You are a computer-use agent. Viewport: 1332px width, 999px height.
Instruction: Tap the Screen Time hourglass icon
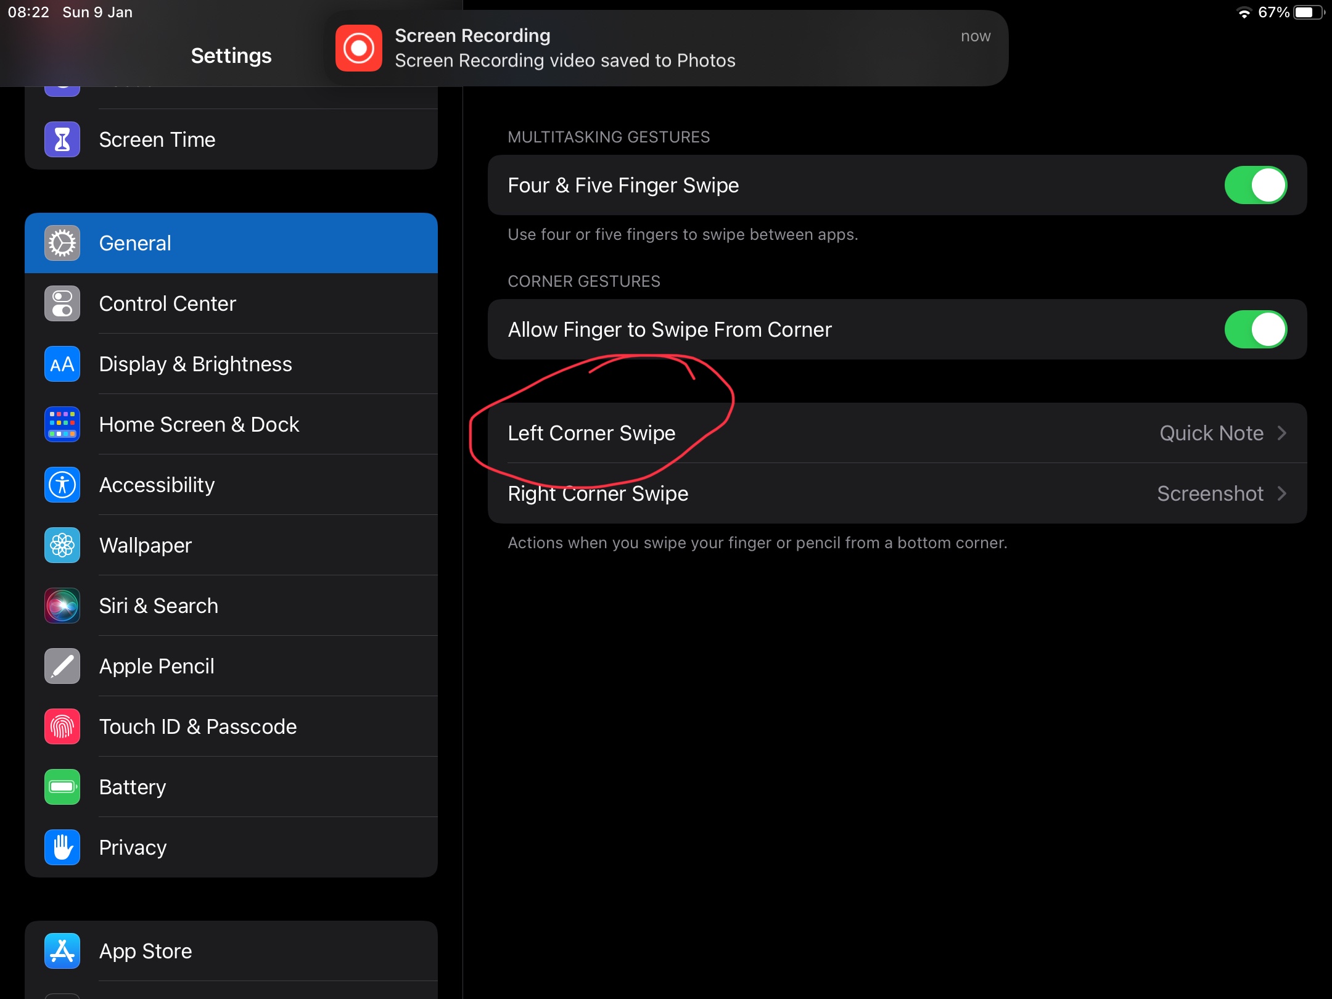click(x=62, y=140)
